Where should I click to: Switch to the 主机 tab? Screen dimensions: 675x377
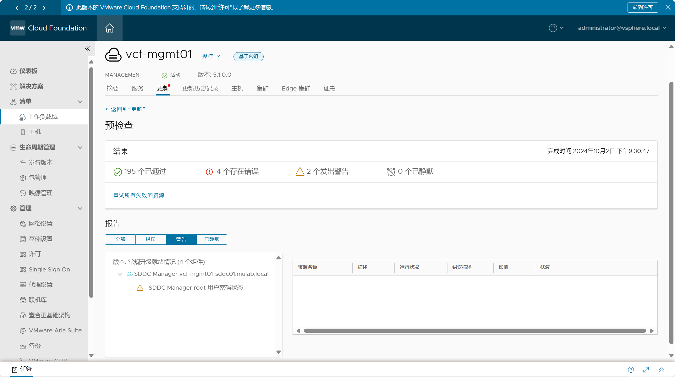click(237, 88)
